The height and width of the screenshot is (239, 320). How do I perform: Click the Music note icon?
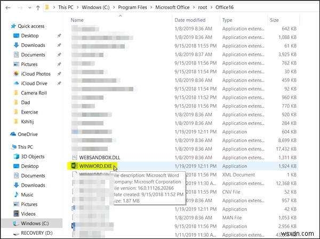[16, 195]
